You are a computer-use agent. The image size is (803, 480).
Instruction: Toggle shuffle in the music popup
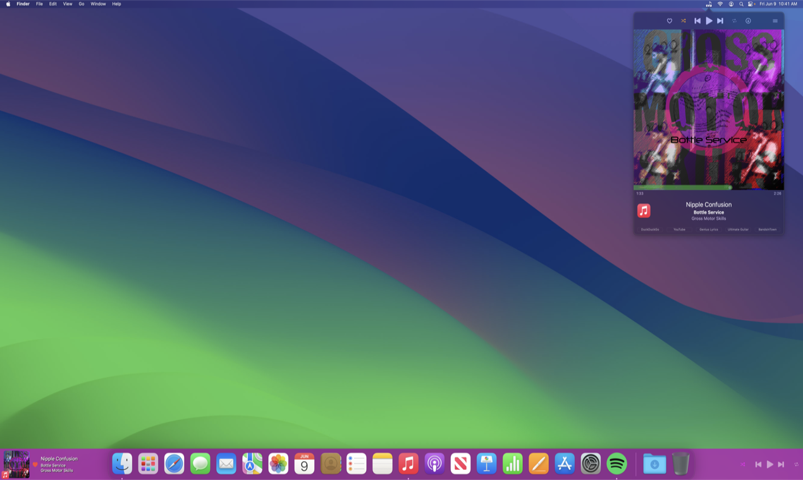[x=683, y=21]
